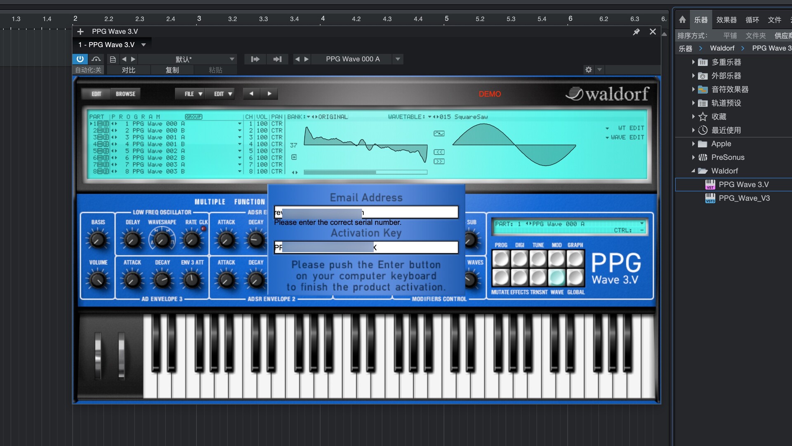Image resolution: width=792 pixels, height=446 pixels.
Task: Click the waveform shape icon beside spectrum
Action: (x=439, y=133)
